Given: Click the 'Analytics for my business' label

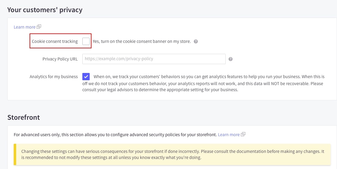Looking at the screenshot, I should pyautogui.click(x=54, y=77).
